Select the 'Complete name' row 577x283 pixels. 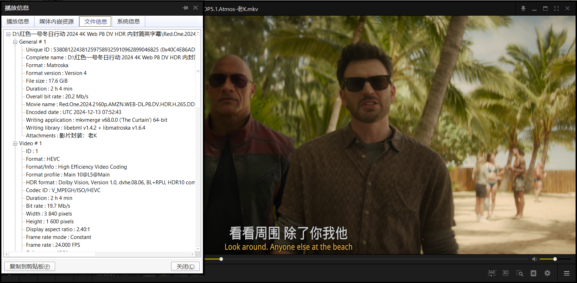[x=110, y=58]
